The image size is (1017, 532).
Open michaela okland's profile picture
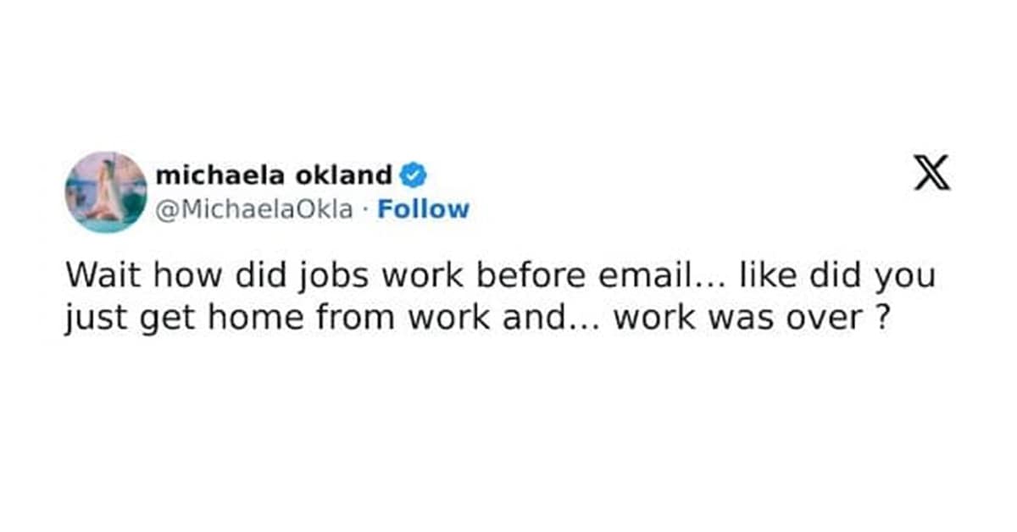click(x=106, y=192)
